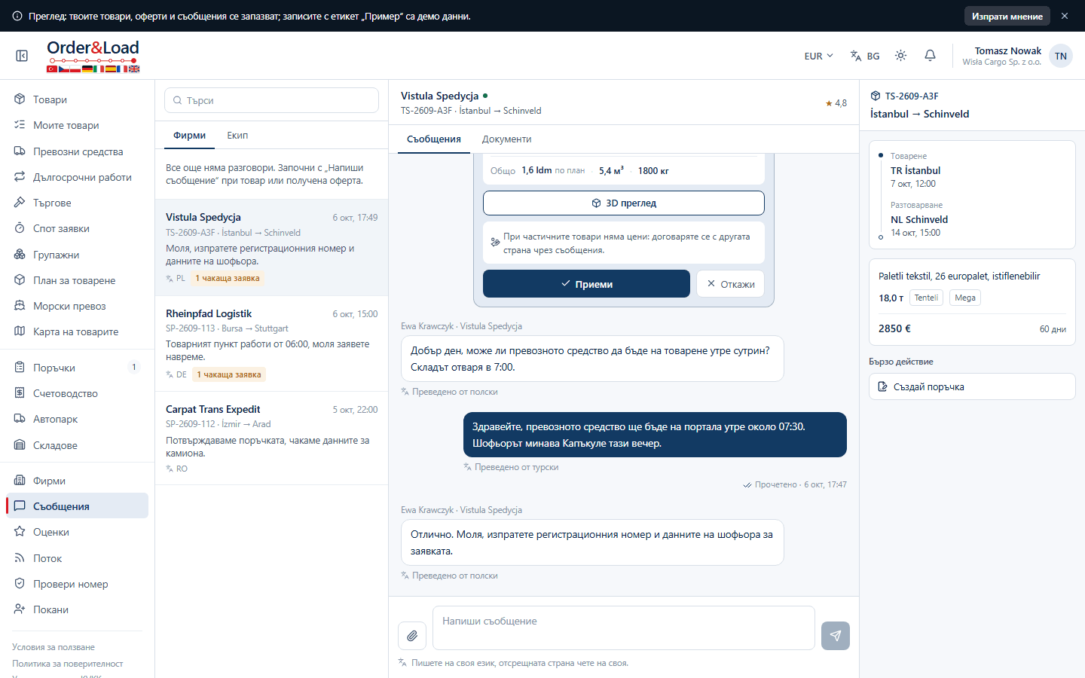The height and width of the screenshot is (678, 1085).
Task: Attach a file with the paperclip
Action: click(412, 636)
